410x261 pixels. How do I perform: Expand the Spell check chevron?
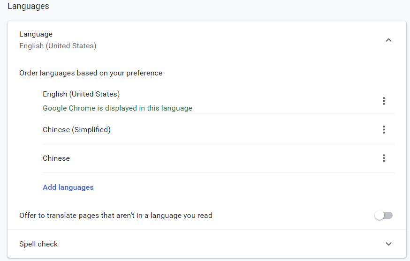point(388,244)
